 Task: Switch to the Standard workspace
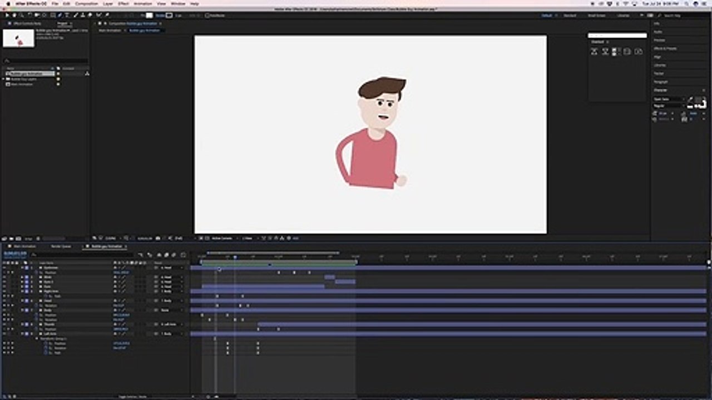coord(570,16)
